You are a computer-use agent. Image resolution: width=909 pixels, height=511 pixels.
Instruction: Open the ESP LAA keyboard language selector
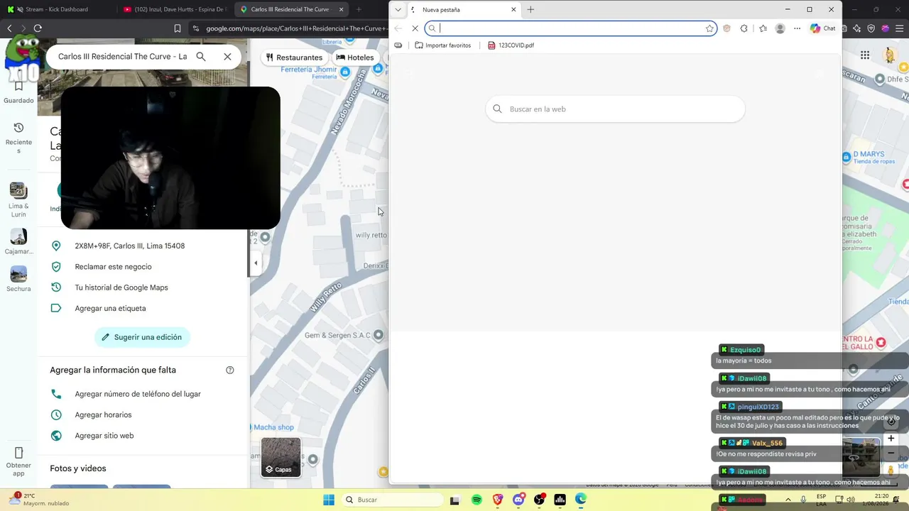(x=821, y=500)
